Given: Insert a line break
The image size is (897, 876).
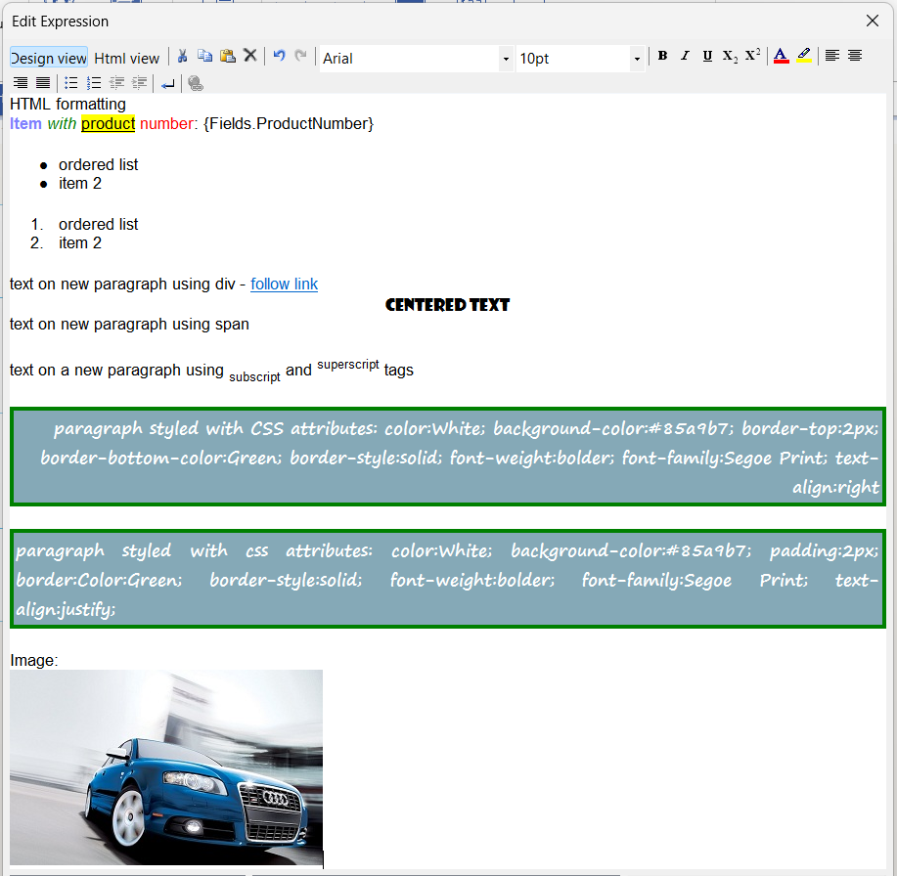Looking at the screenshot, I should pos(167,83).
